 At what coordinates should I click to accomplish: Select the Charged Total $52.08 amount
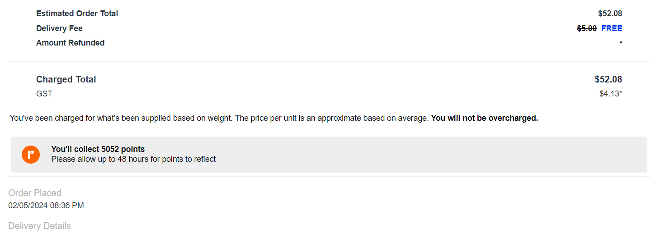[x=608, y=79]
